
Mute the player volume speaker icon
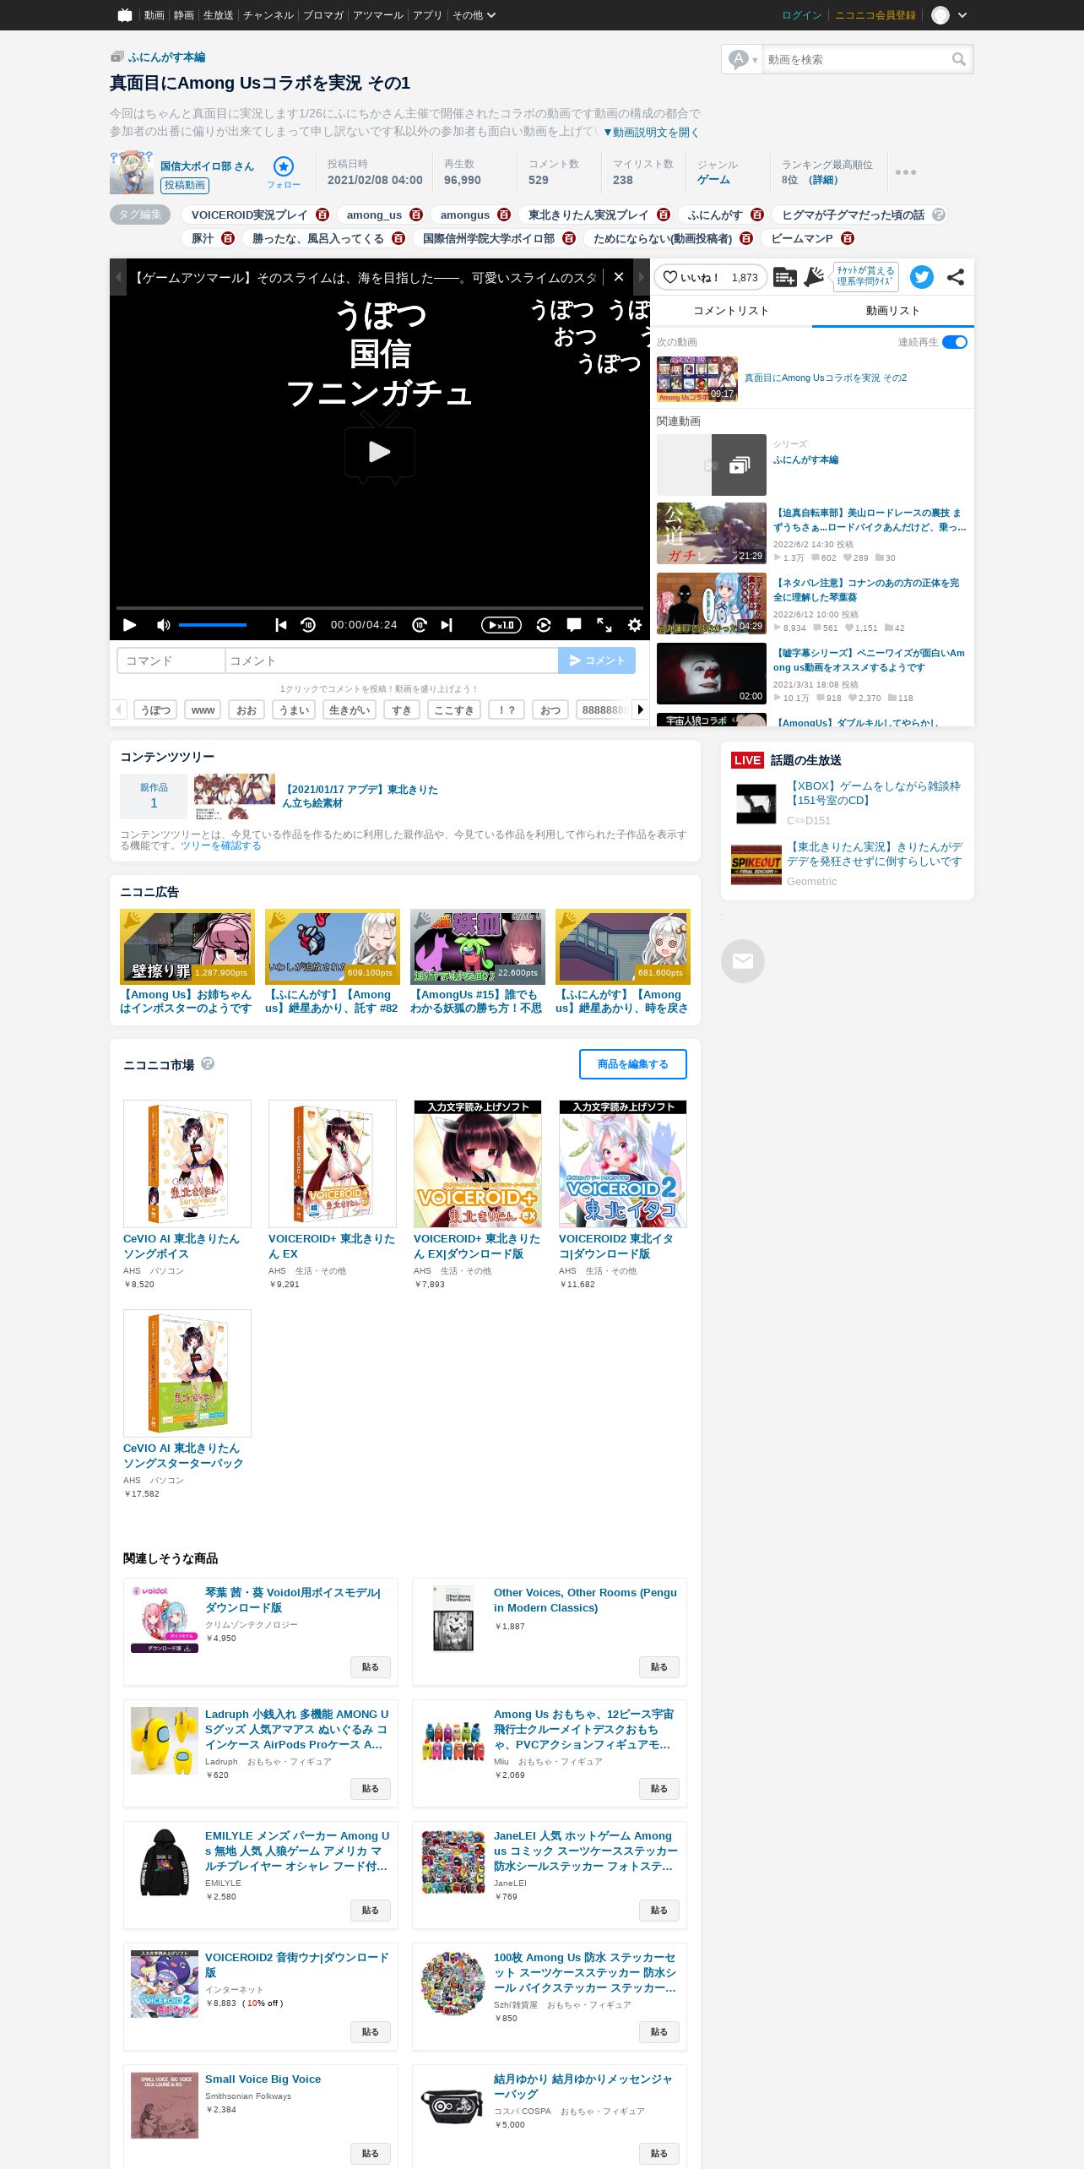[163, 625]
